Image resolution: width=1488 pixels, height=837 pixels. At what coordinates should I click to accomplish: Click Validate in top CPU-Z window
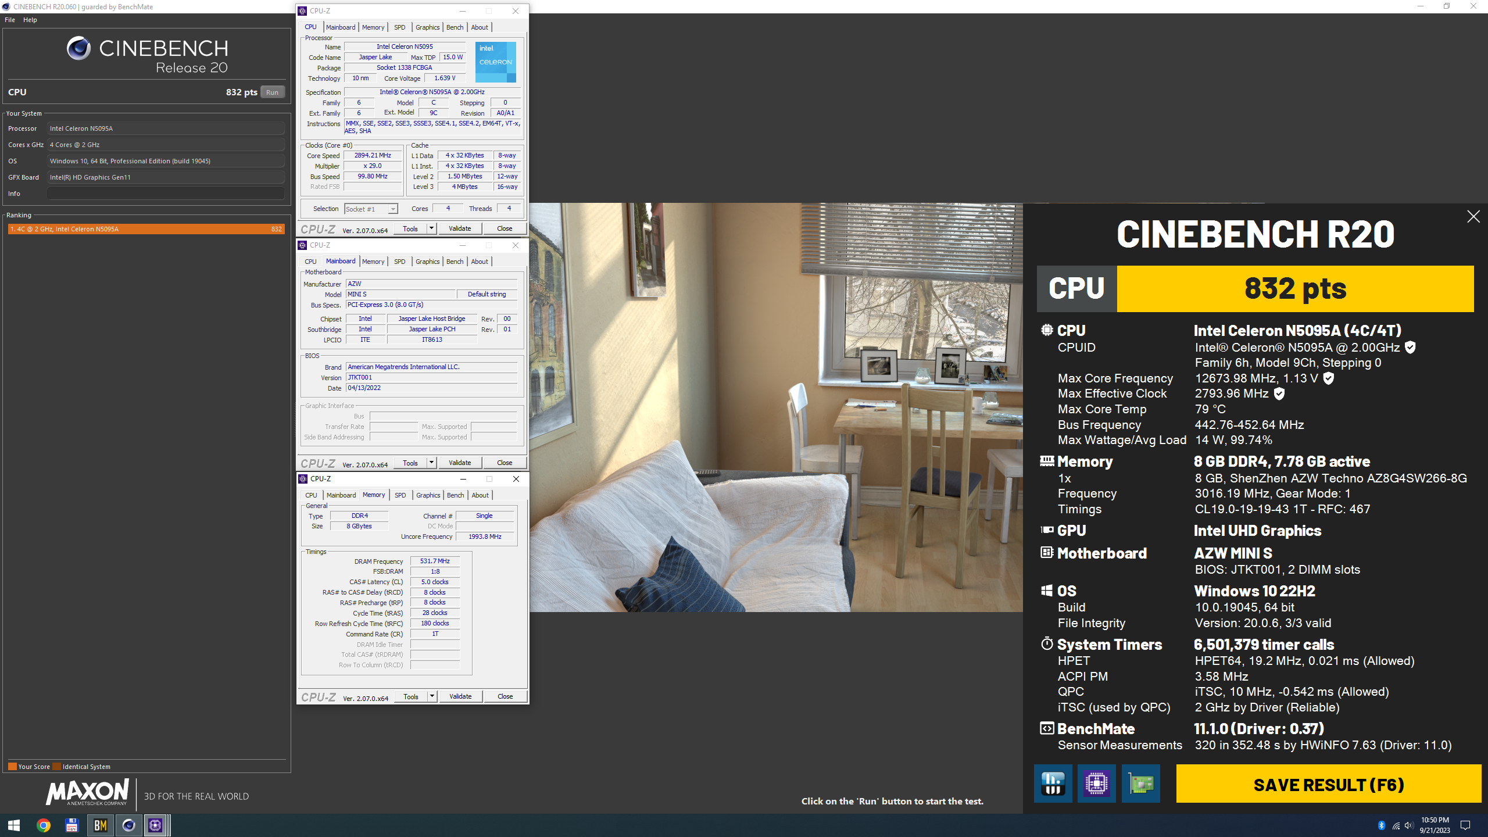point(460,228)
